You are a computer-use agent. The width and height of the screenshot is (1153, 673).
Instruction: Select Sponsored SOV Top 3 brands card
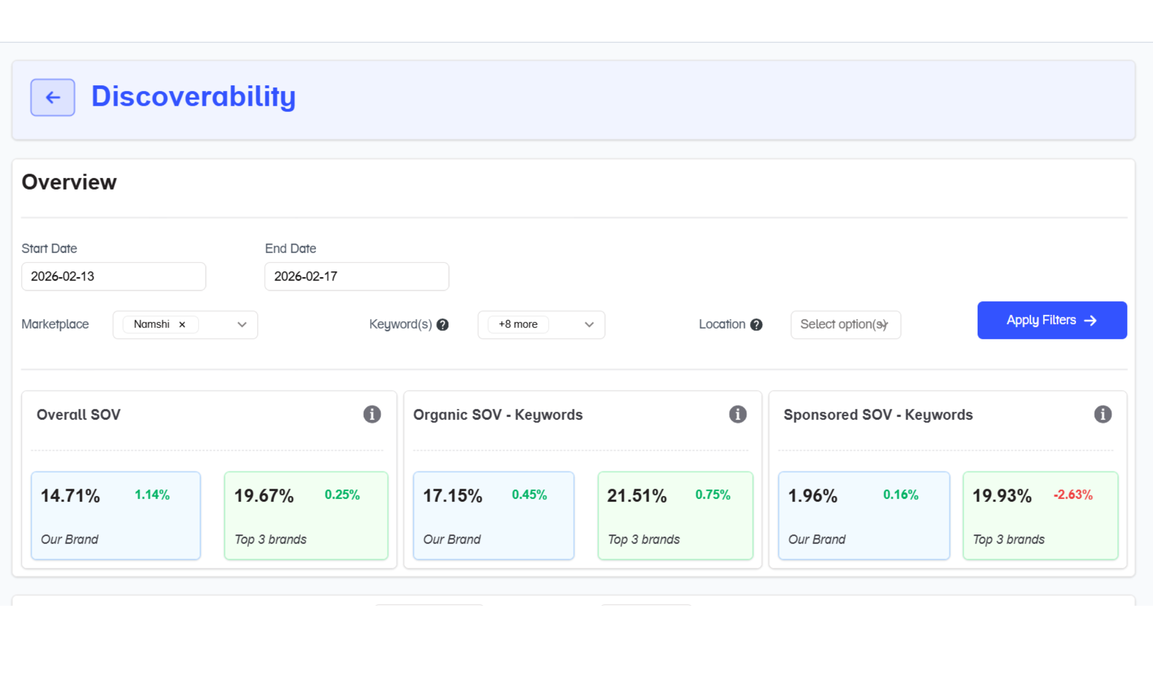tap(1040, 515)
